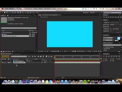
Task: Open After Effects in Dock
Action: tap(24, 82)
